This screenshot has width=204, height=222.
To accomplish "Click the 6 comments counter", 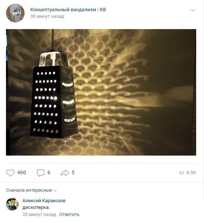I will point(49,172).
